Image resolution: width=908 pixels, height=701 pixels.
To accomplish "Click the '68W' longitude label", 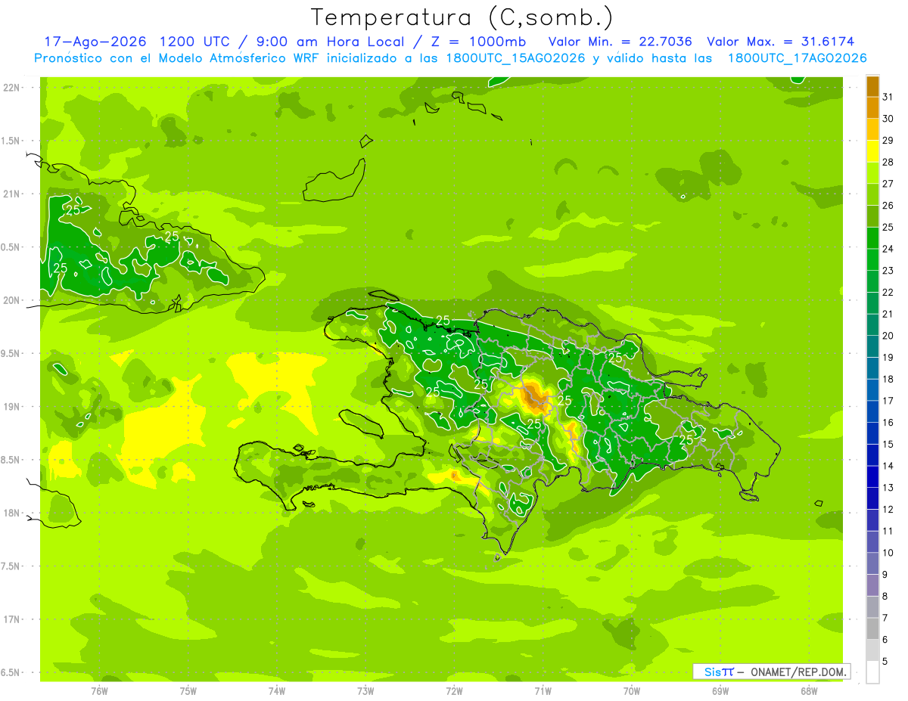I will (809, 691).
